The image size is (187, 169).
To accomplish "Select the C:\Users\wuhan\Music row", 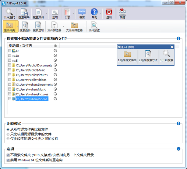I will [31, 89].
